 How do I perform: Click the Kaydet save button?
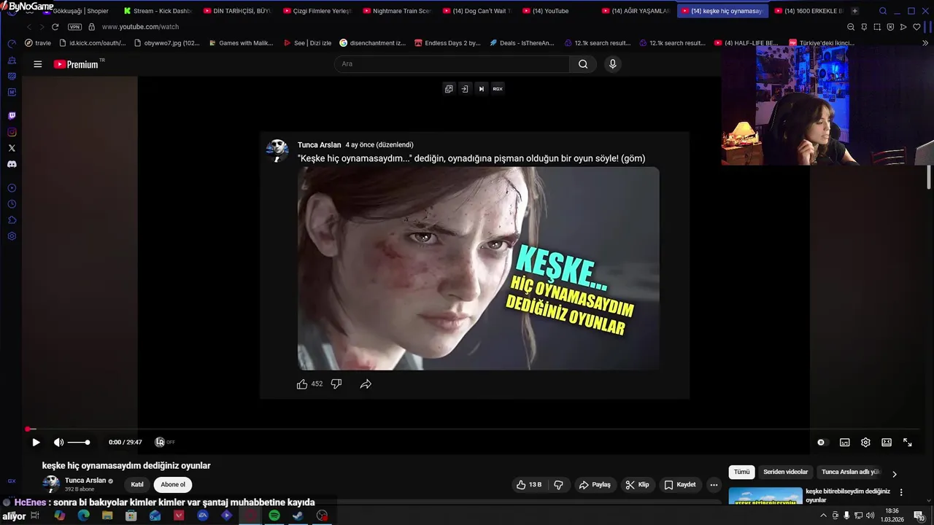680,484
